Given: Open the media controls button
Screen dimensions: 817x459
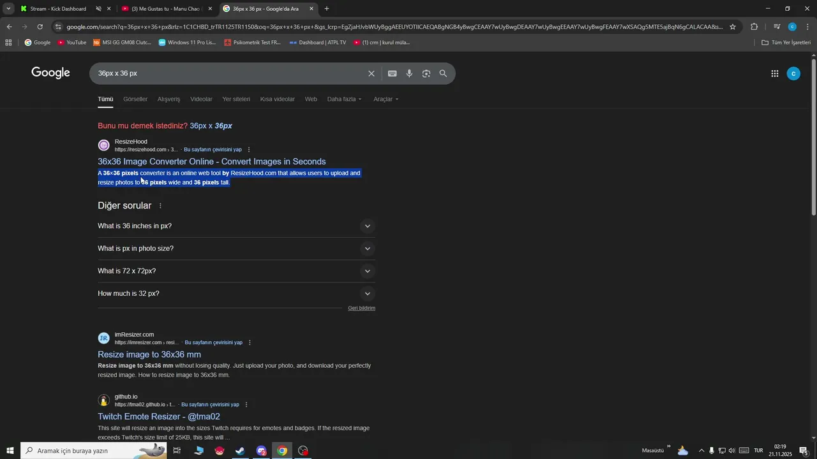Looking at the screenshot, I should click(776, 27).
